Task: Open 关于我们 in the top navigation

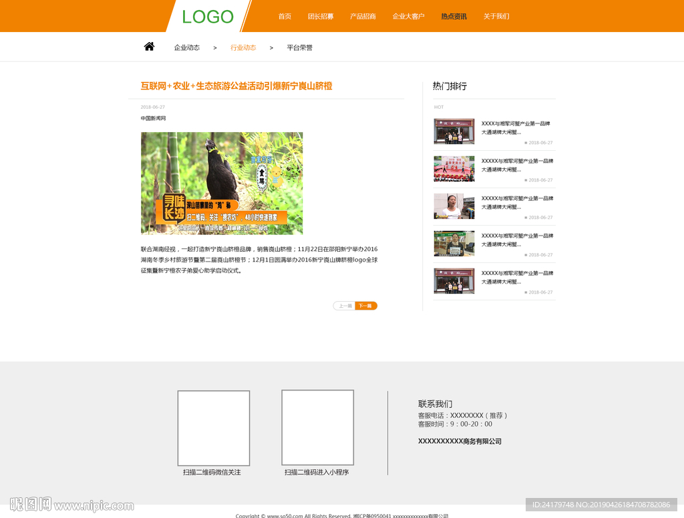Action: pos(496,16)
